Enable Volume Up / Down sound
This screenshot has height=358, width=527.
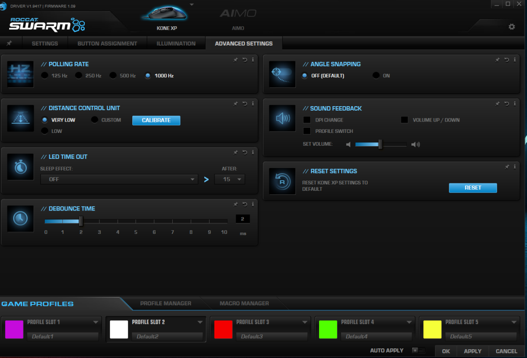point(404,120)
